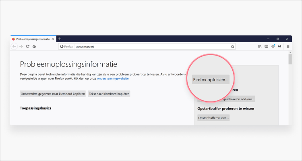Open the ondersteuningswebsite link

click(x=113, y=78)
